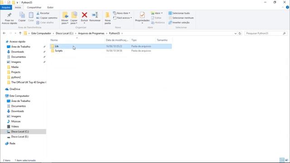The image size is (290, 163).
Task: Switch to the Exibir ribbon tab
Action: coord(50,7)
